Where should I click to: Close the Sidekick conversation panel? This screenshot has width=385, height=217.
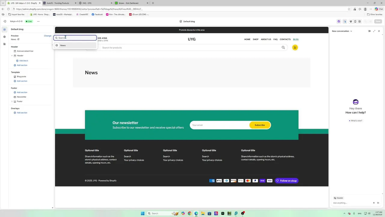pos(379,31)
